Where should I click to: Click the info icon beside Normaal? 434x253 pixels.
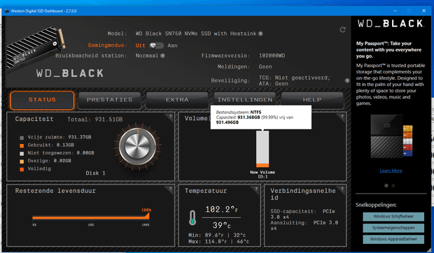tap(162, 56)
